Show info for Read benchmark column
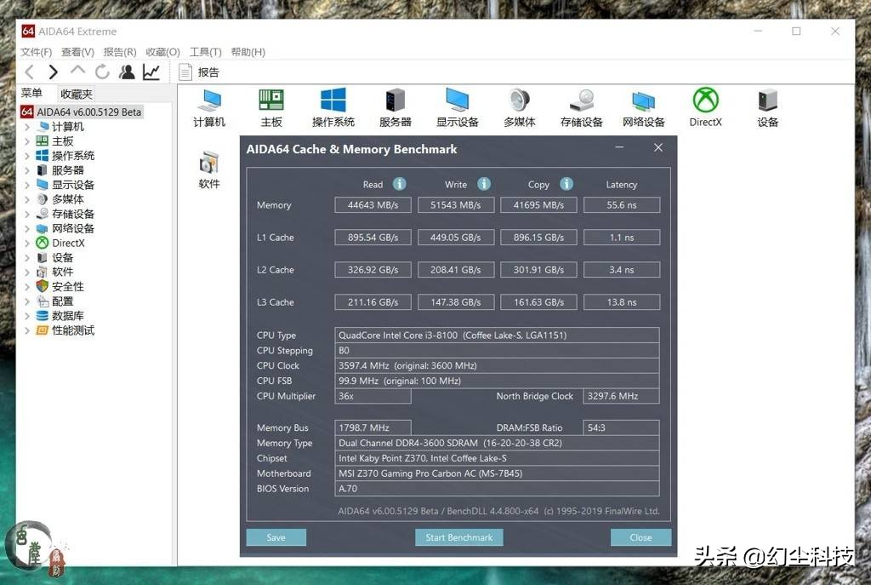 [400, 184]
